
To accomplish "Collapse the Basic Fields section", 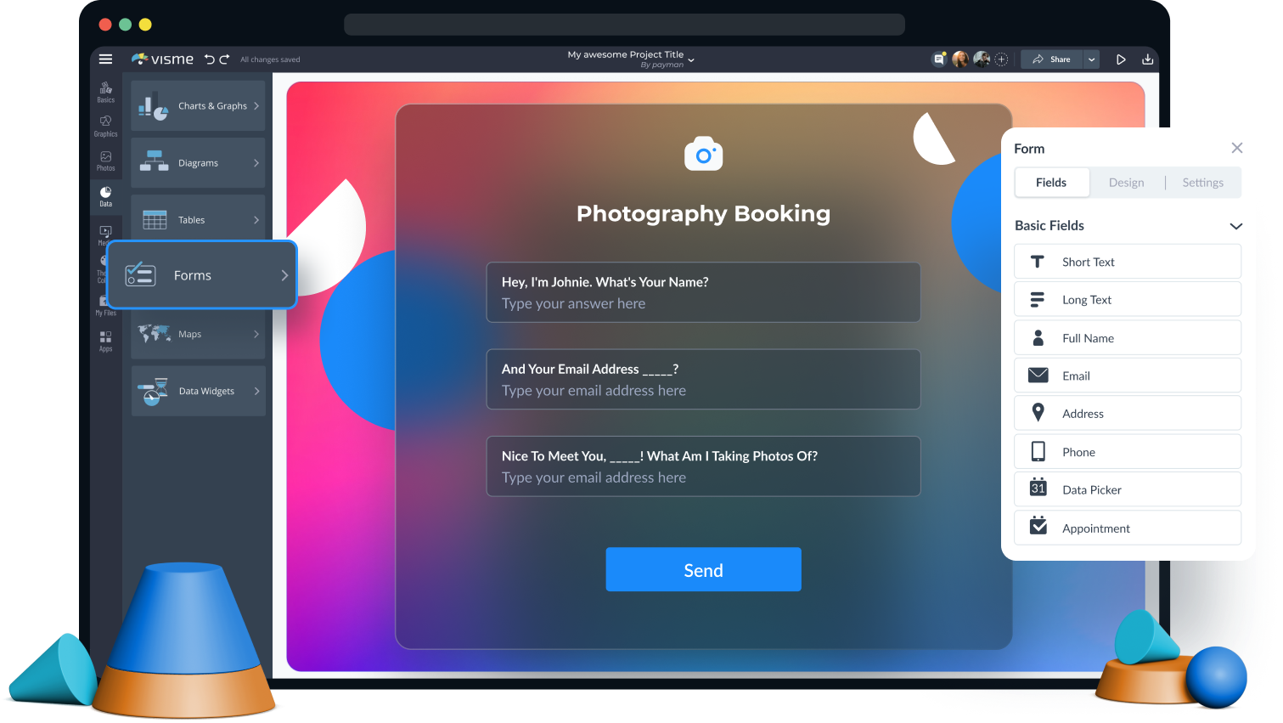I will pos(1236,225).
